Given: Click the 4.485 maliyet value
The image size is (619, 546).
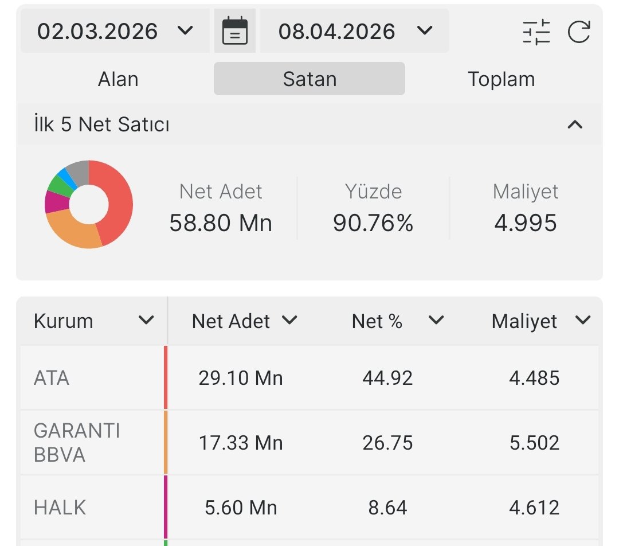Looking at the screenshot, I should [534, 378].
